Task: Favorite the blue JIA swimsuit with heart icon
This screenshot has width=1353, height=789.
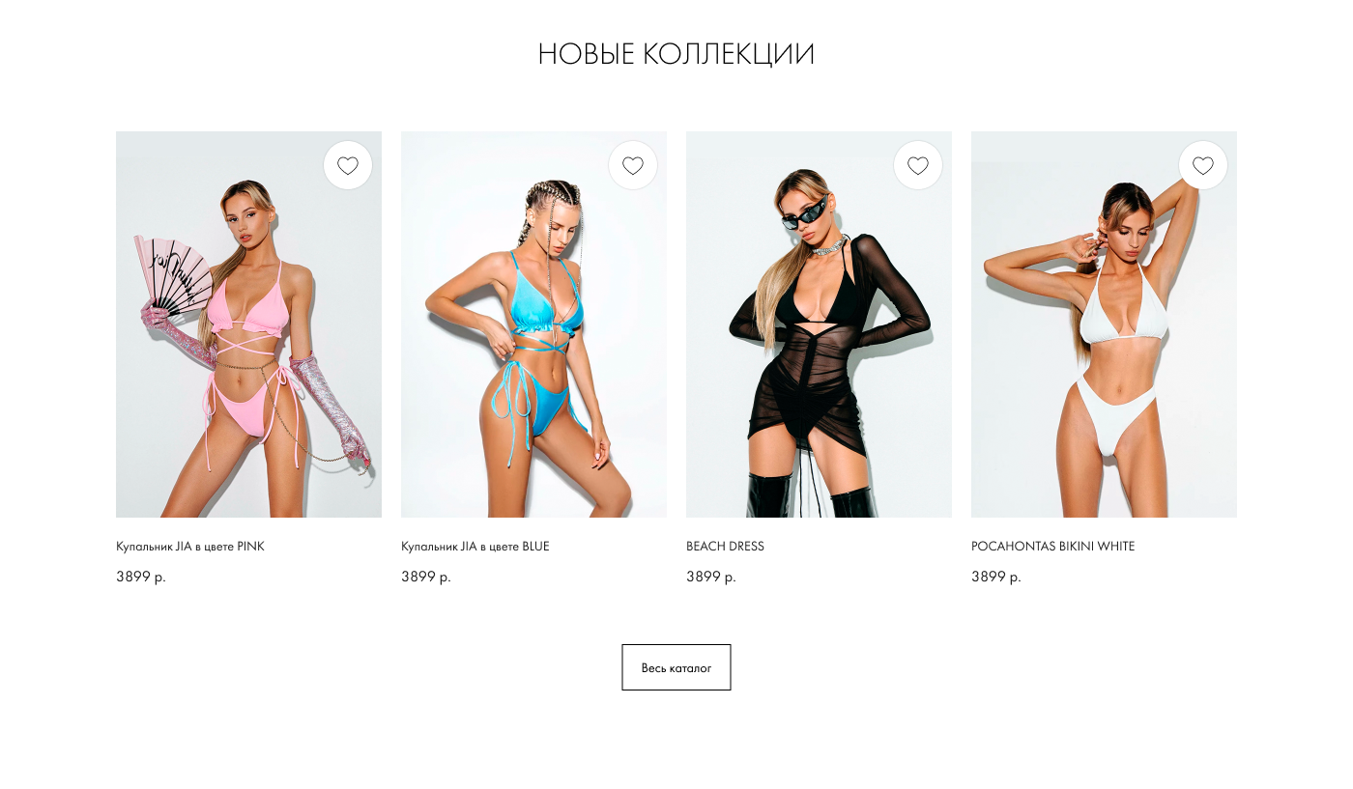Action: click(633, 165)
